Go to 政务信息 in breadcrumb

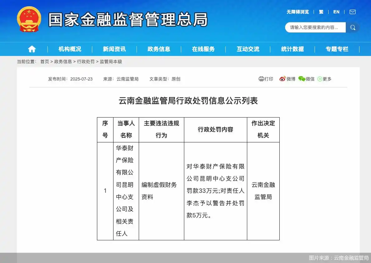(63, 62)
